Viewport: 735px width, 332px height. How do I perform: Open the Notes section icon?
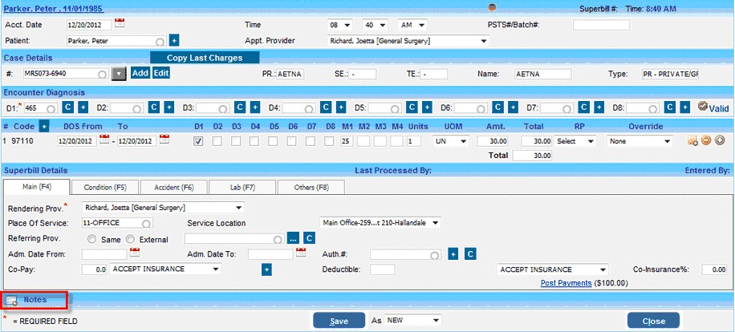[12, 300]
